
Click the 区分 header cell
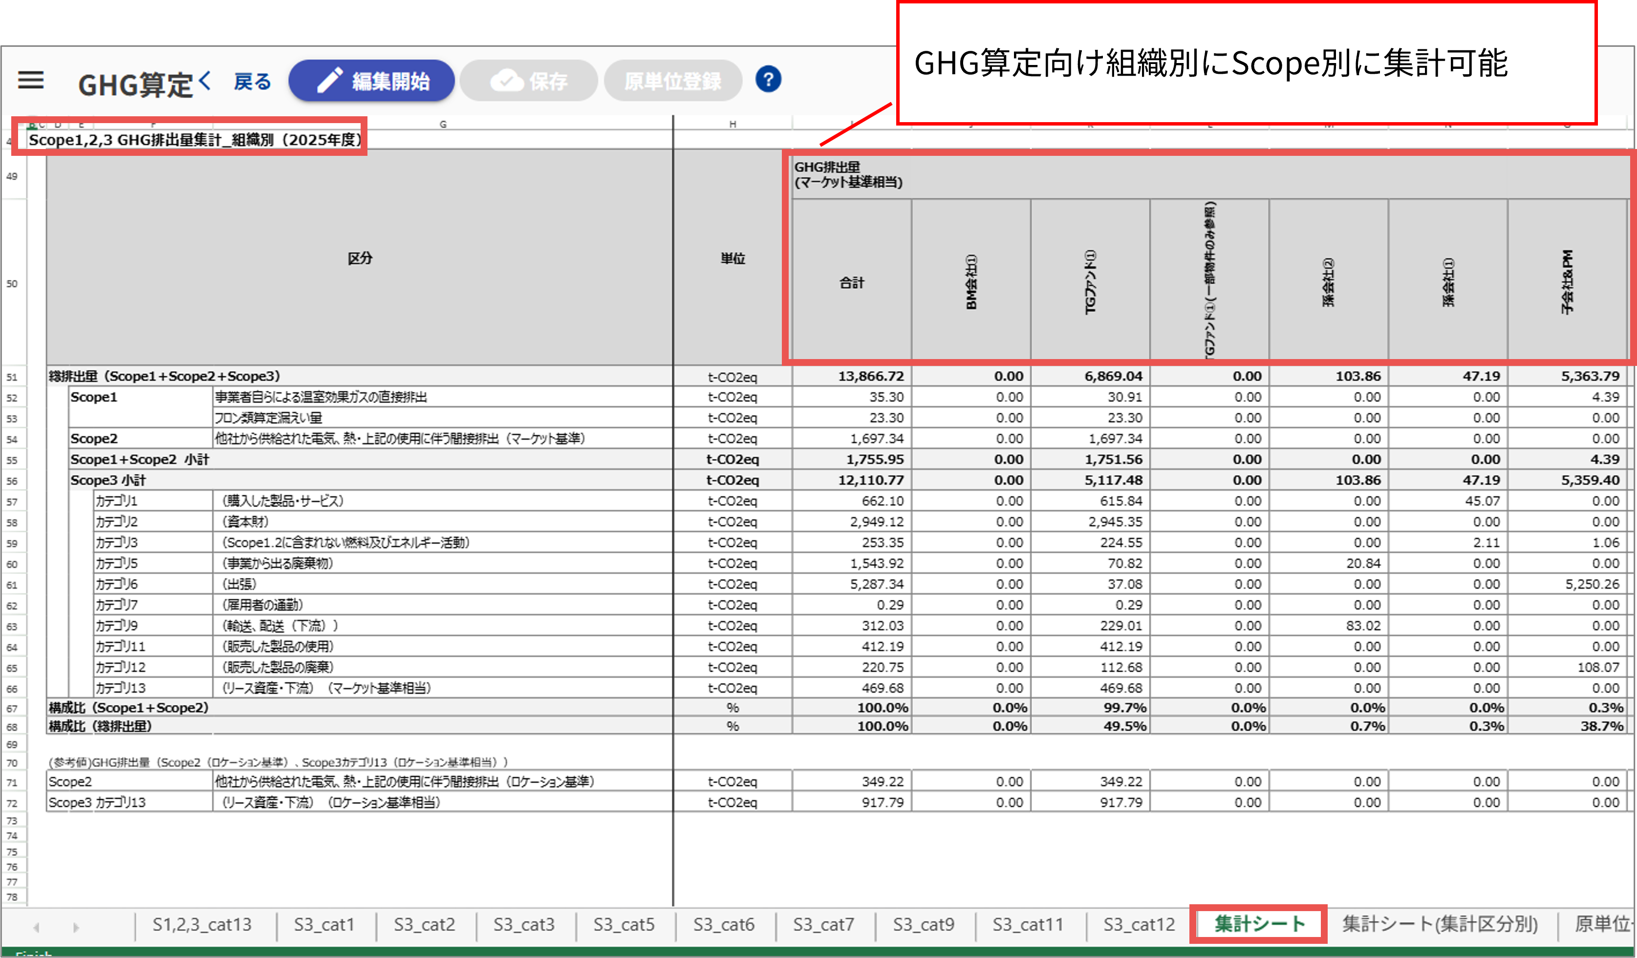click(x=359, y=258)
